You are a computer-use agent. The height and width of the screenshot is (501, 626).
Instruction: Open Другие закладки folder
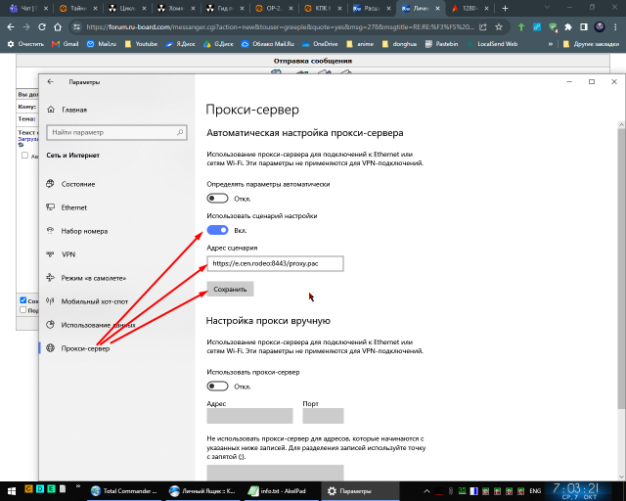click(x=591, y=44)
